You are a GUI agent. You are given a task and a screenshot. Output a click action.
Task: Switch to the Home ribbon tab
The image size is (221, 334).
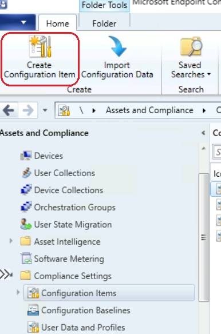(58, 23)
